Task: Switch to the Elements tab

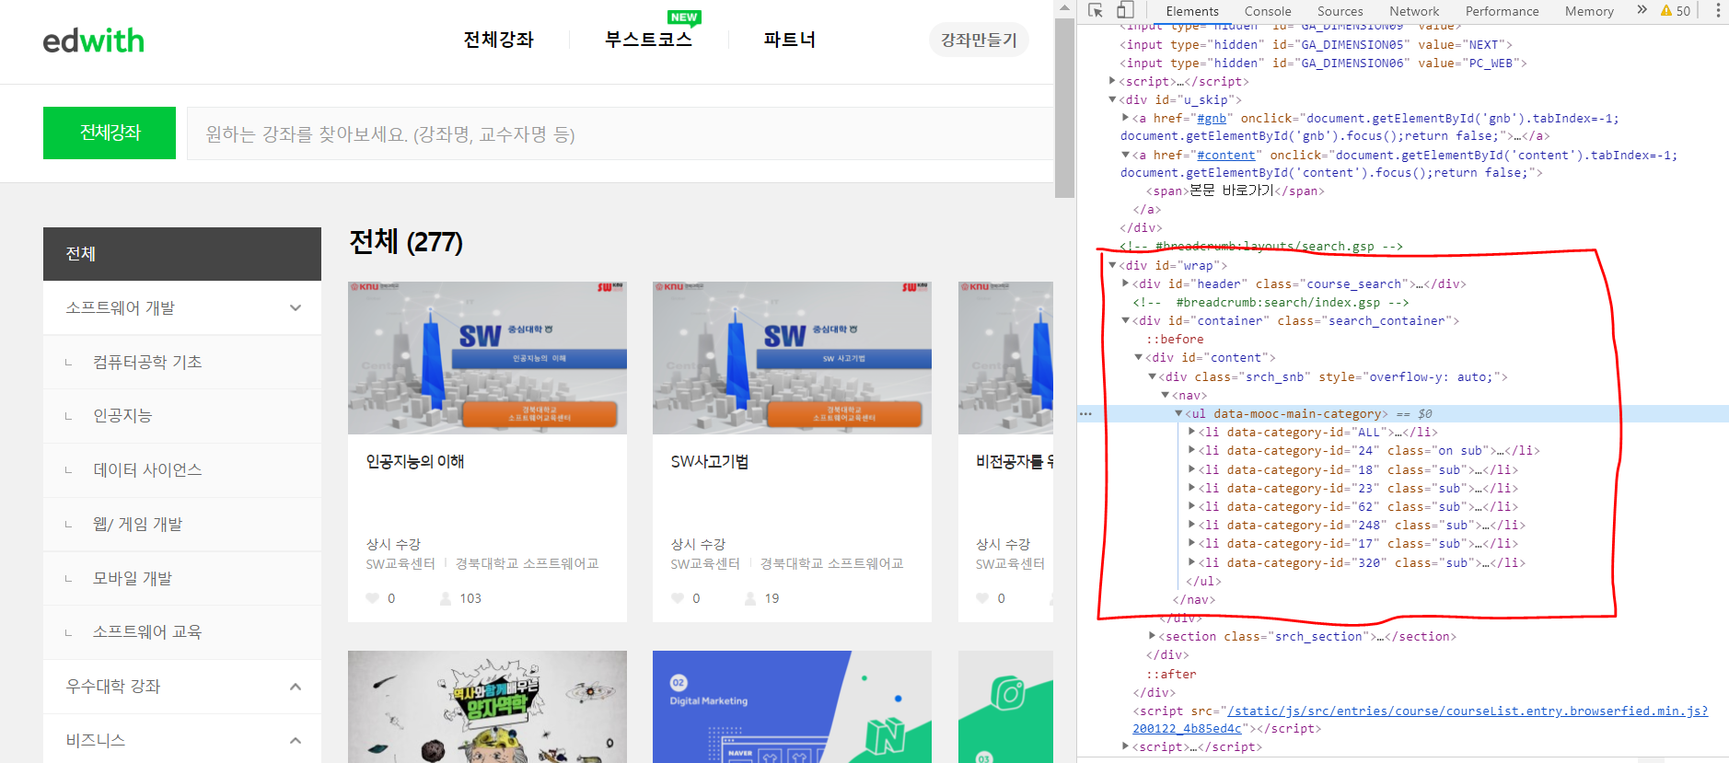Action: click(1191, 11)
